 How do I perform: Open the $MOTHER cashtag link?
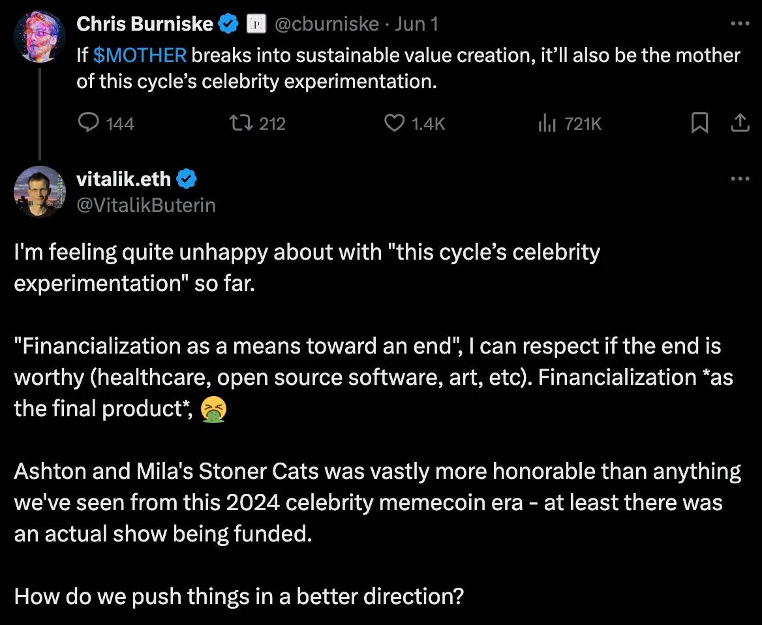[140, 55]
